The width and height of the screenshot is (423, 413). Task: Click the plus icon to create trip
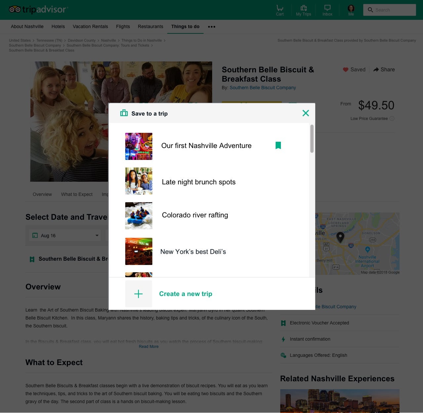click(x=138, y=294)
